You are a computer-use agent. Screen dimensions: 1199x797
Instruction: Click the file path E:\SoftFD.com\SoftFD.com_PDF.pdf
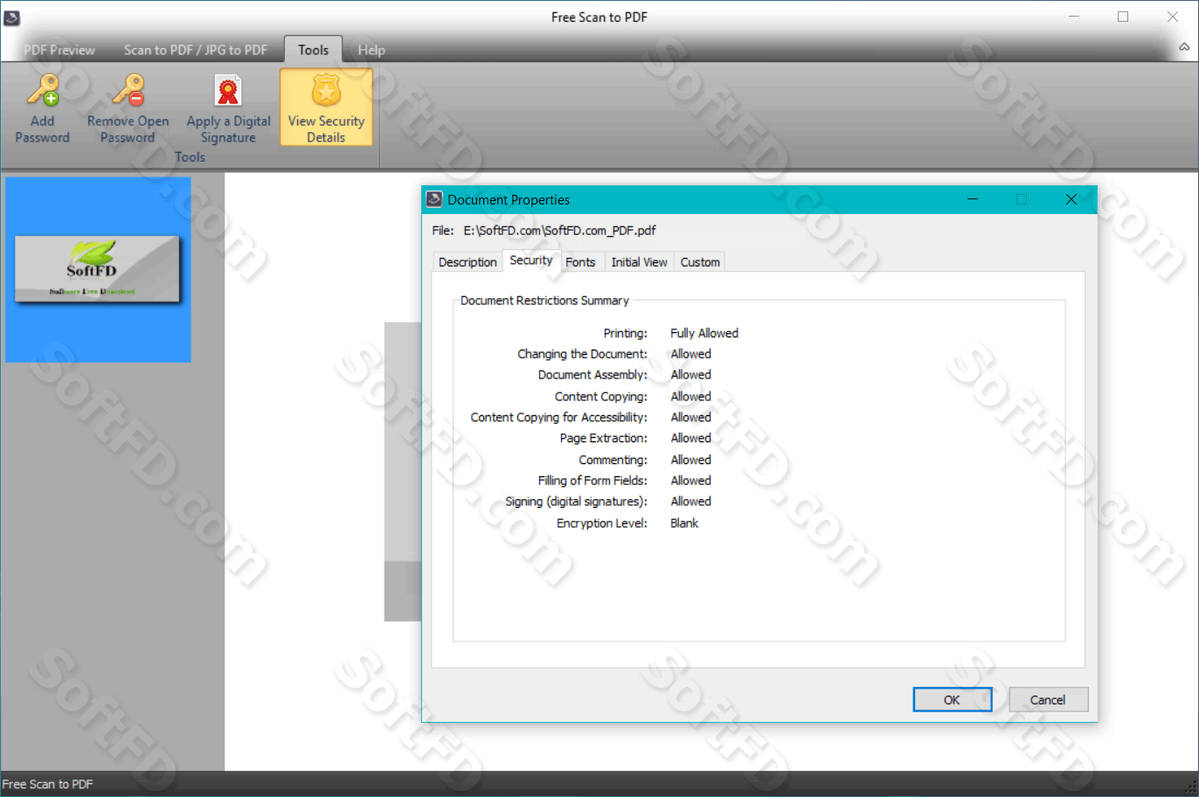559,231
